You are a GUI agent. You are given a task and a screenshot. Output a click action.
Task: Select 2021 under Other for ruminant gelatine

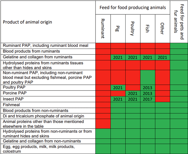[x=162, y=57]
